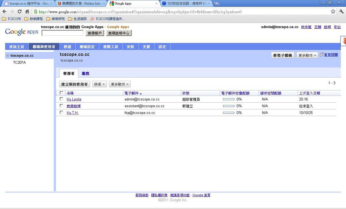Bookmark this page with the star icon
Screen dimensions: 346x209
click(333, 11)
